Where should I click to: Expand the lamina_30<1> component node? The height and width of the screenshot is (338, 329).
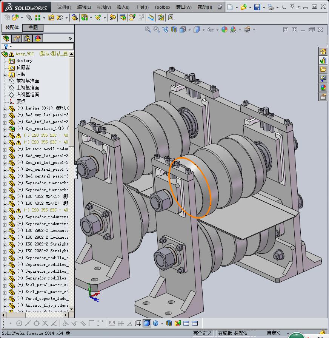click(x=5, y=109)
